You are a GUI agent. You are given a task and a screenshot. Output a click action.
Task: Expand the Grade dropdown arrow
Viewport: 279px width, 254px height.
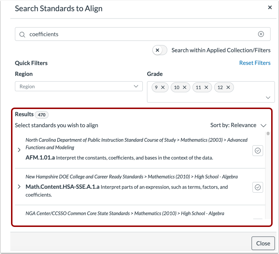[268, 98]
